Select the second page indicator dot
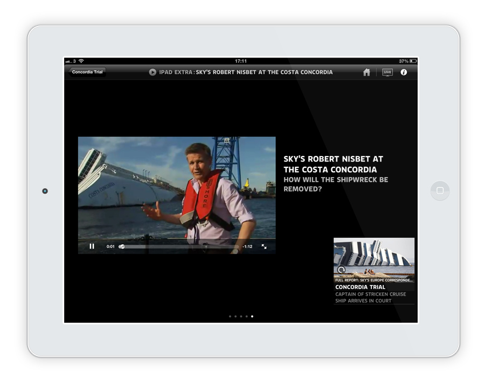This screenshot has height=382, width=485. pos(235,316)
